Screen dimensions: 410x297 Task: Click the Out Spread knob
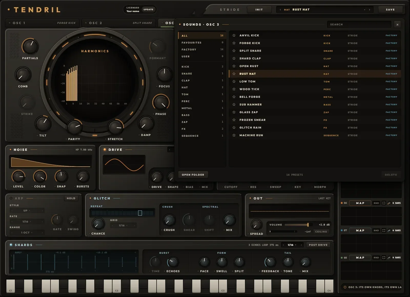point(256,225)
